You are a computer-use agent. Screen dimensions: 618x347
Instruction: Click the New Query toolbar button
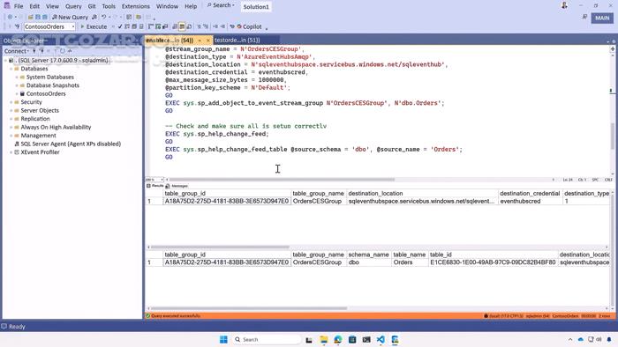point(70,18)
